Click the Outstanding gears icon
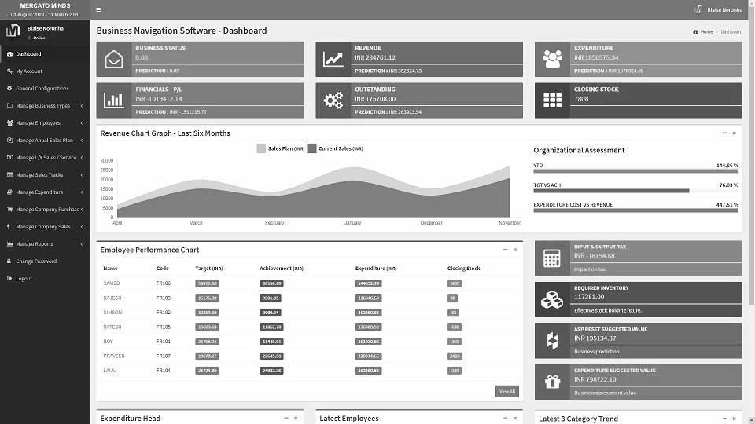The image size is (755, 424). coord(333,101)
